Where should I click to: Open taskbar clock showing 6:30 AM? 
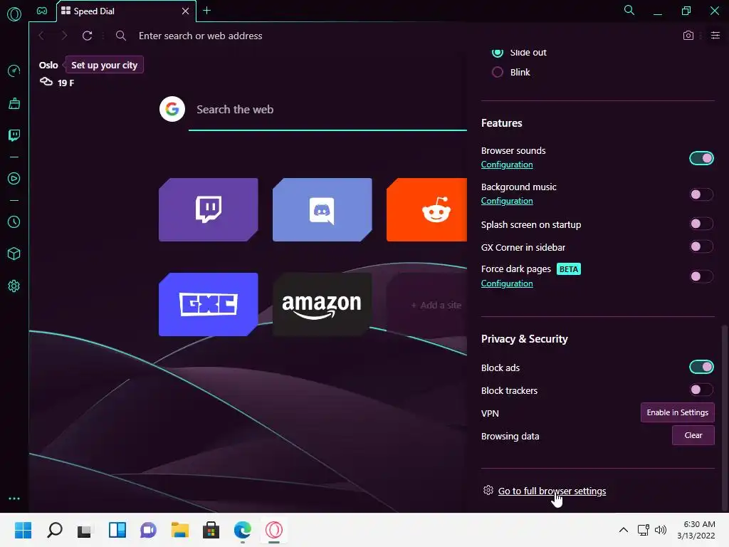696,530
